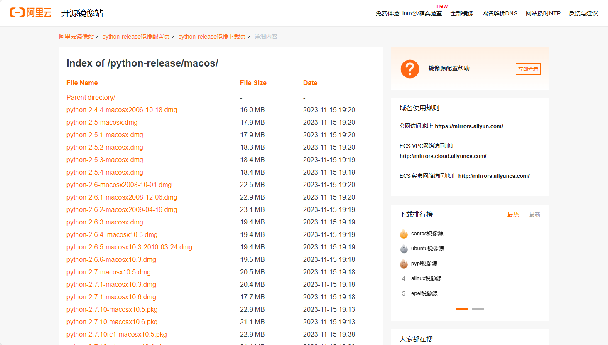This screenshot has height=345, width=608.
Task: Download python-2.6.6-macosx10.3.dmg
Action: pyautogui.click(x=111, y=259)
